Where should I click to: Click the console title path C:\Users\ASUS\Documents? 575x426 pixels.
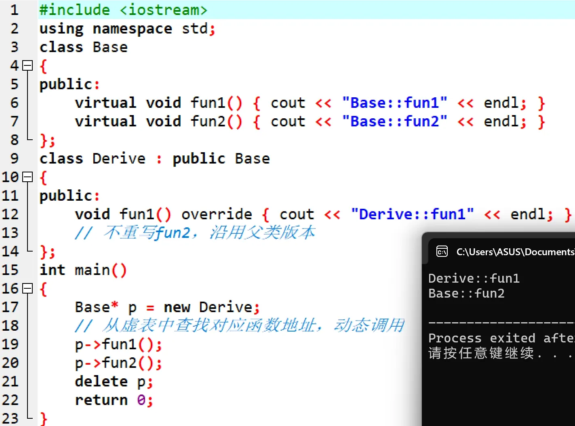tap(515, 252)
